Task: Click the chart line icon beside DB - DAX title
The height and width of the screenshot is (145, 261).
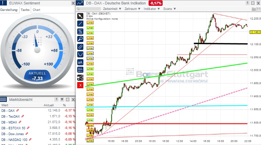Action: coord(80,3)
